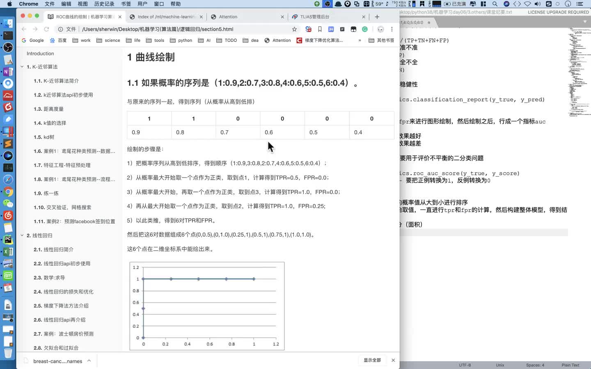Open the Sublime Text tab dropdown arrow
Screen dimensions: 591x369
(x=585, y=22)
